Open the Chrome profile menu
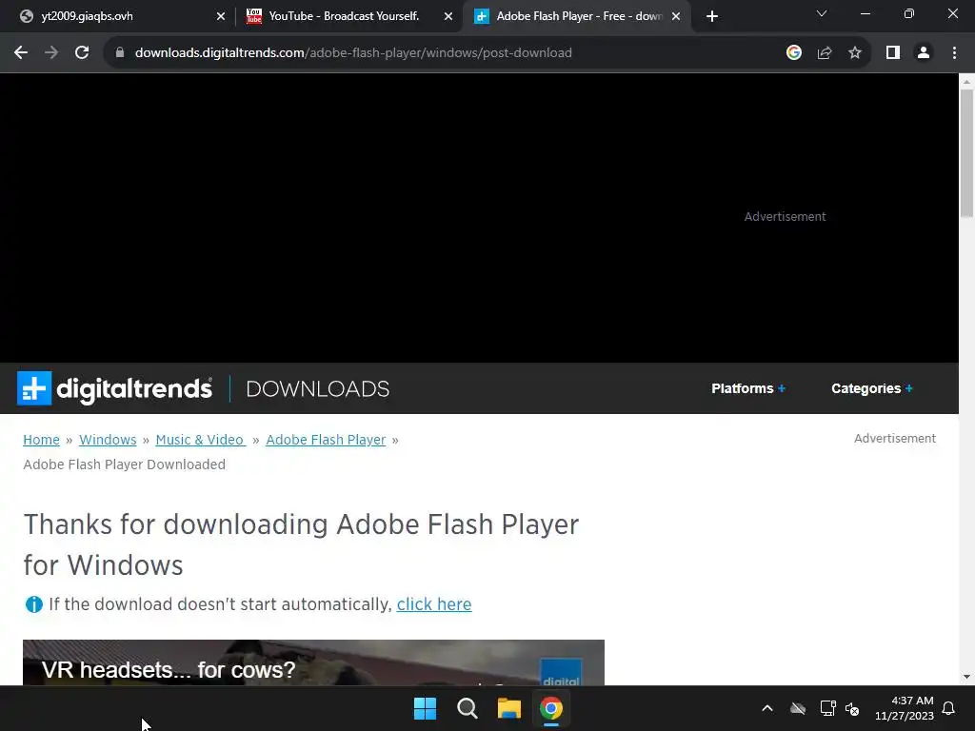This screenshot has height=731, width=975. point(924,53)
